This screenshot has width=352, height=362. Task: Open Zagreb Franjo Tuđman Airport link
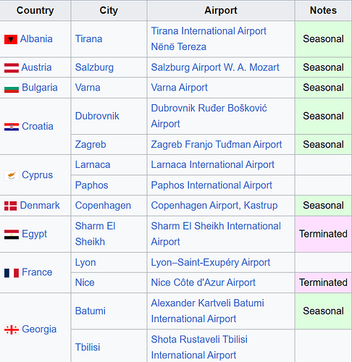217,145
